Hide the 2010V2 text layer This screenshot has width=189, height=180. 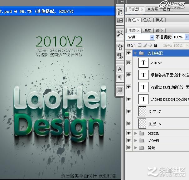[128, 63]
